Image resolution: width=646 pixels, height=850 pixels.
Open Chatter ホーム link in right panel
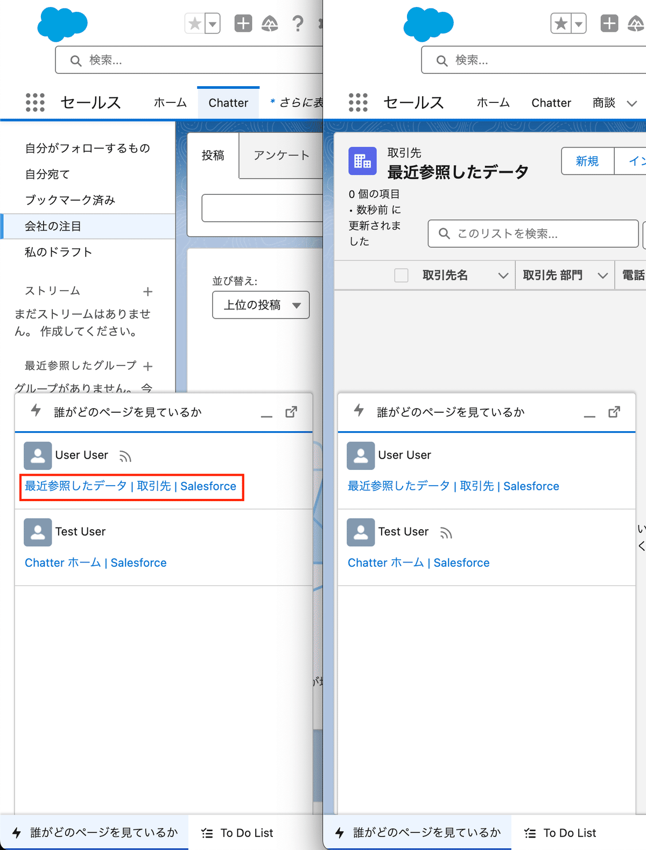[419, 563]
